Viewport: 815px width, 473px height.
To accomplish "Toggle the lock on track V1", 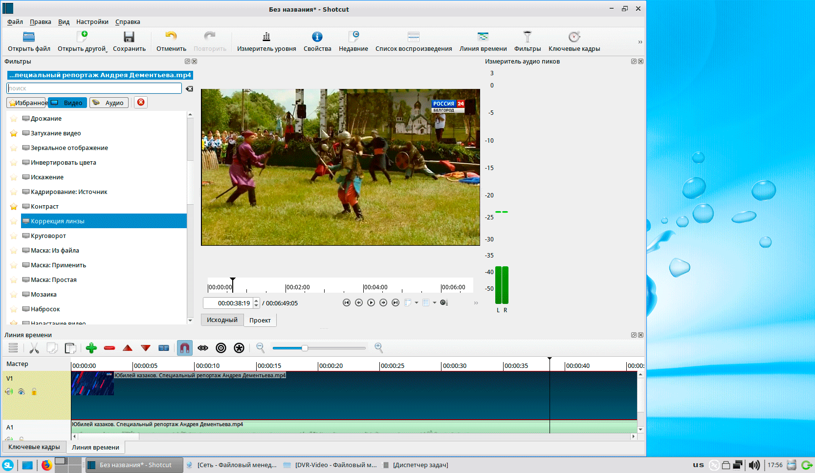I will [34, 391].
